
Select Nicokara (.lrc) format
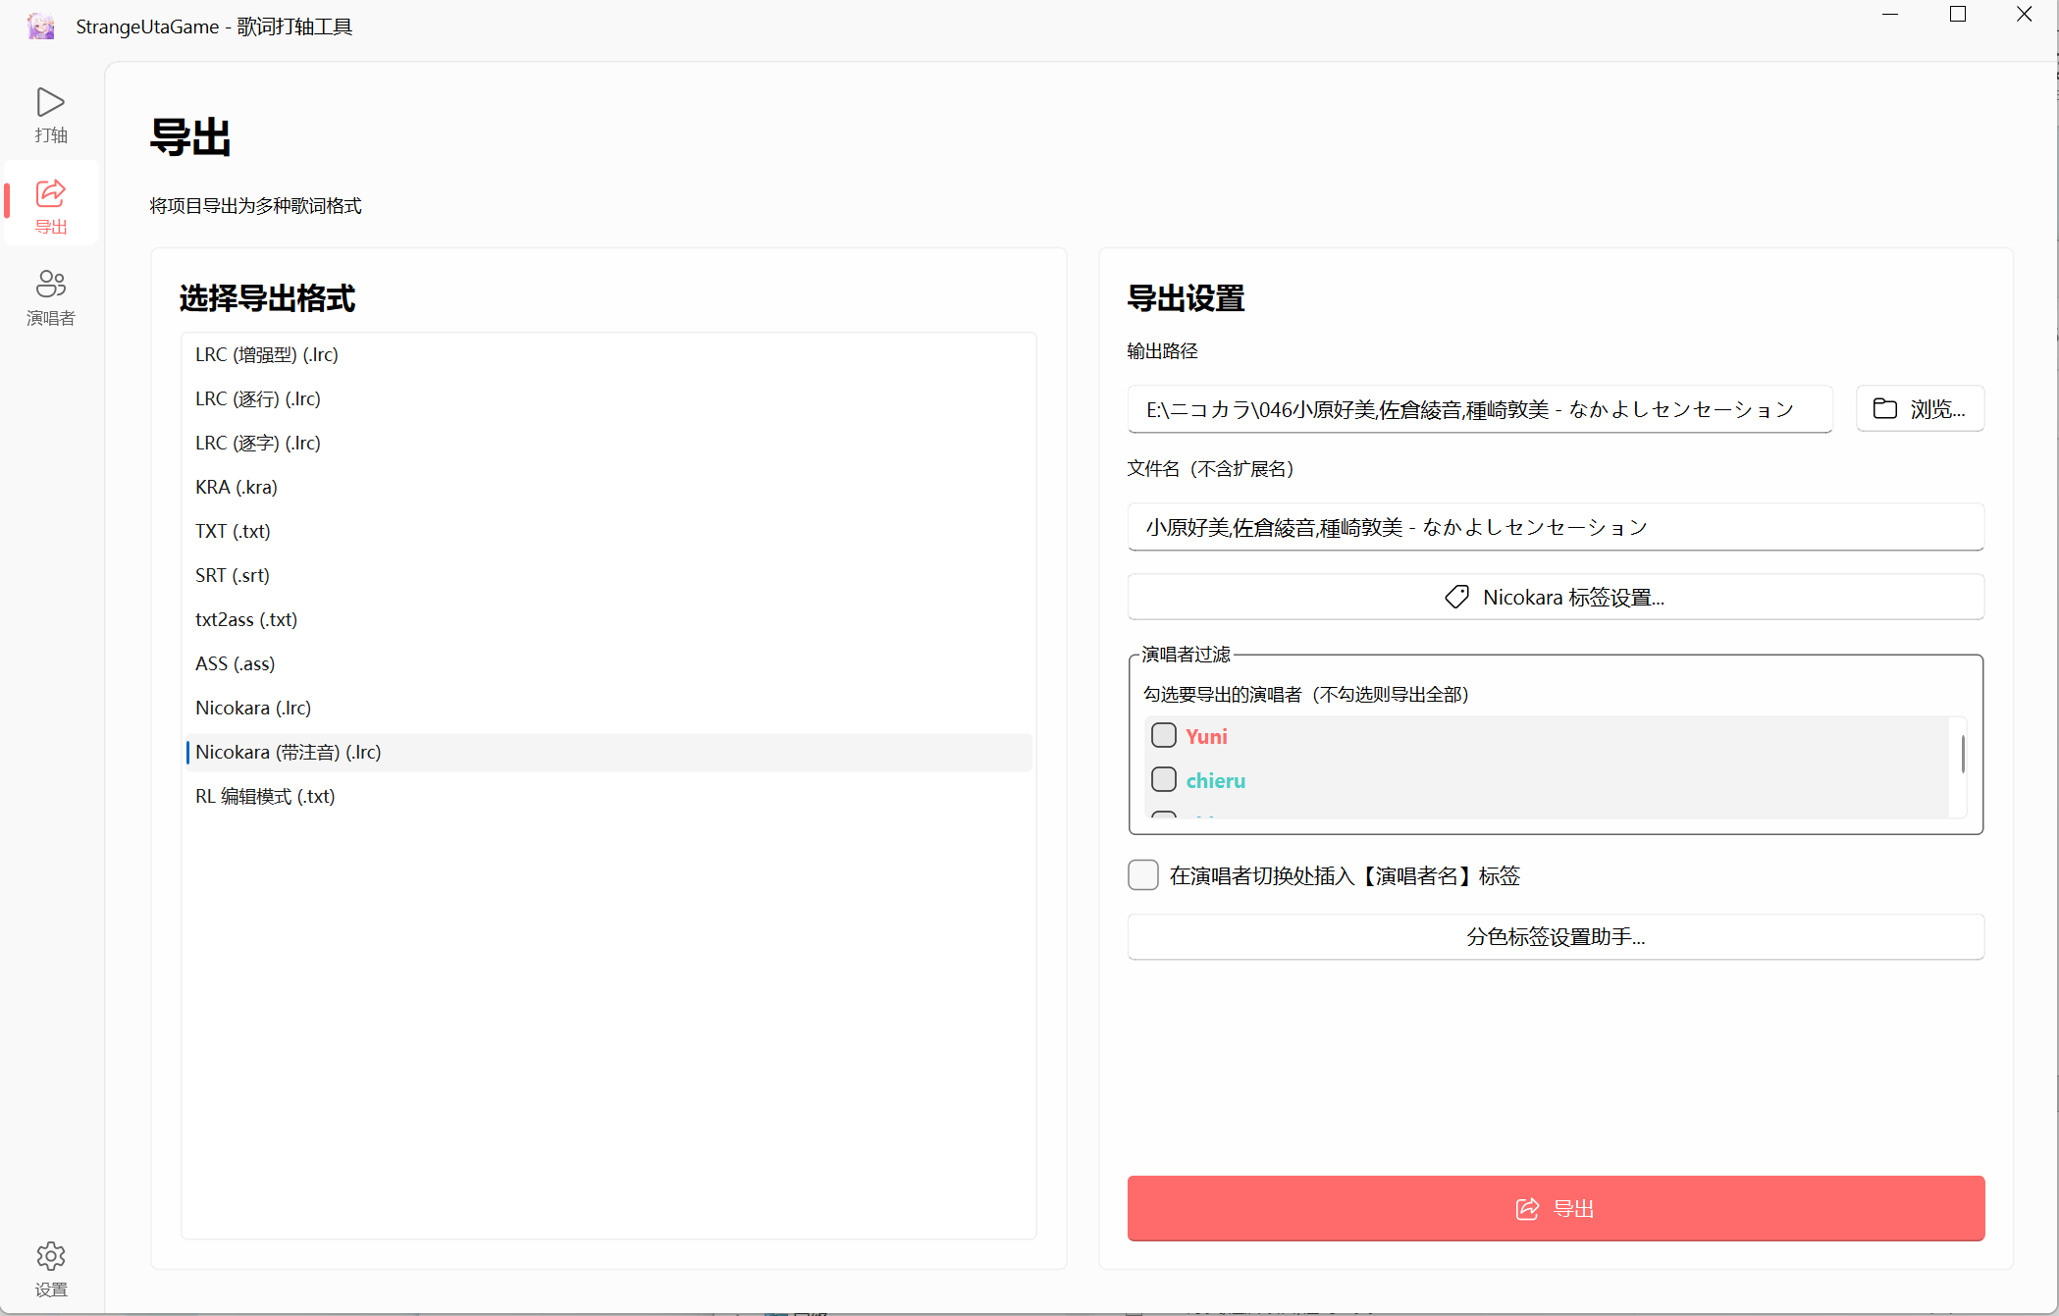click(608, 708)
